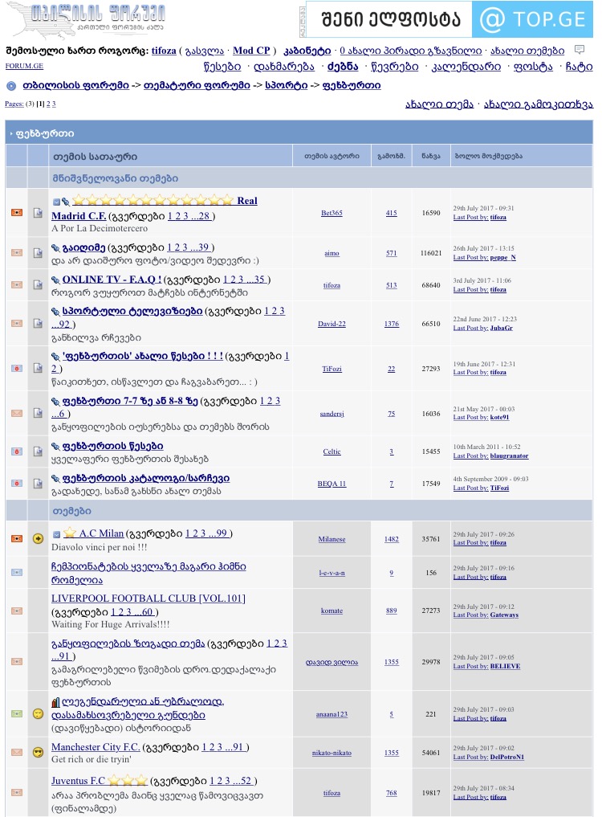
Task: Open the TOP.GE email banner
Action: [x=449, y=19]
